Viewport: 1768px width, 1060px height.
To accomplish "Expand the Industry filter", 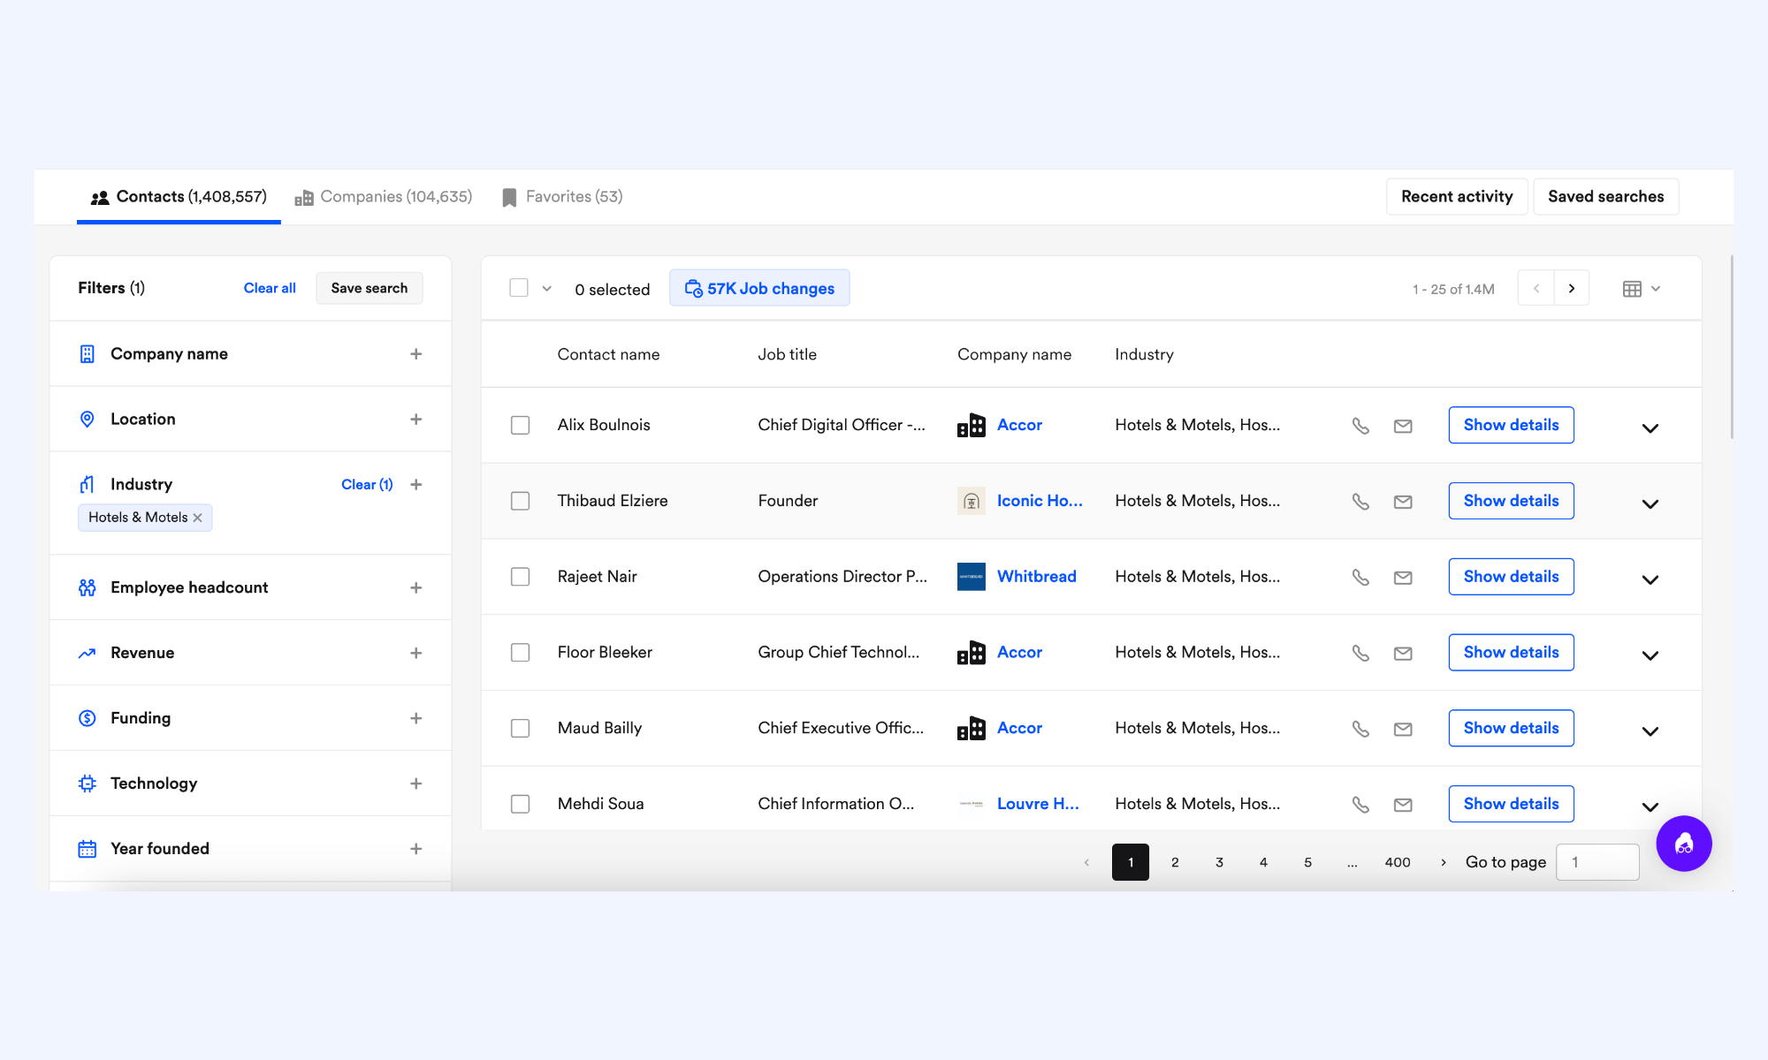I will 416,485.
